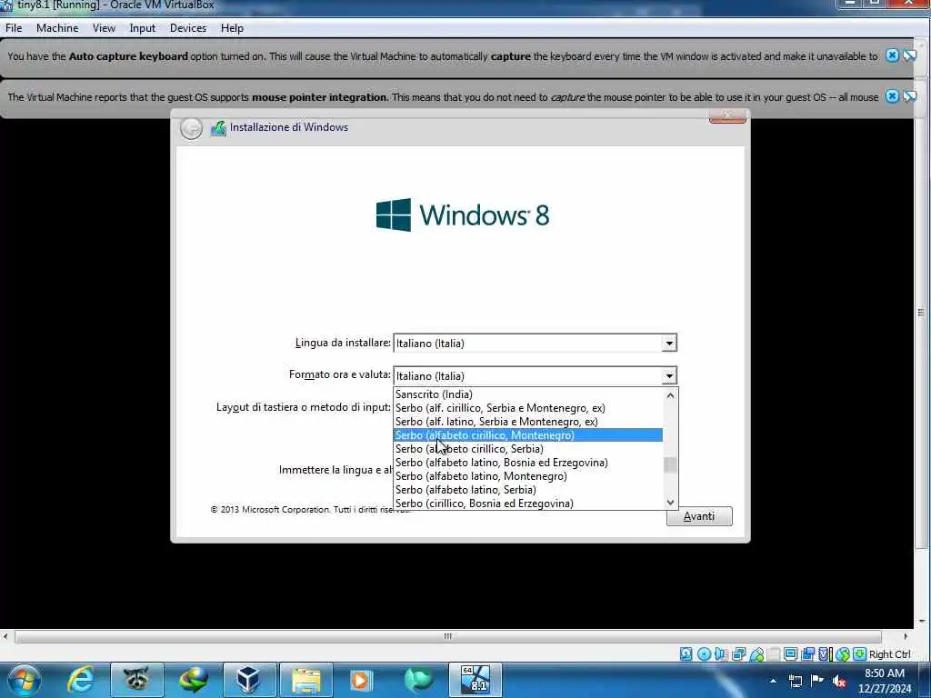Launch Internet Explorer from taskbar
This screenshot has height=698, width=931.
[81, 680]
